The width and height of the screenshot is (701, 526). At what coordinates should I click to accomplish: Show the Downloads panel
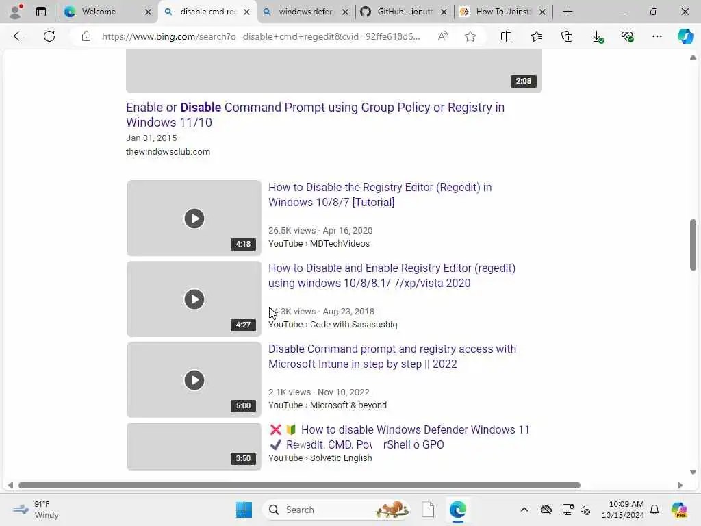coord(598,36)
